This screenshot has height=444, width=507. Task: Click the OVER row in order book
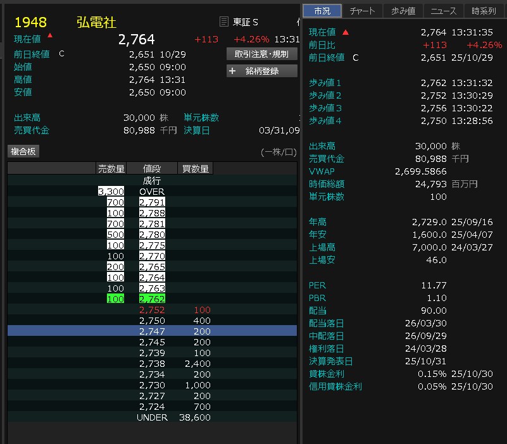[x=152, y=192]
